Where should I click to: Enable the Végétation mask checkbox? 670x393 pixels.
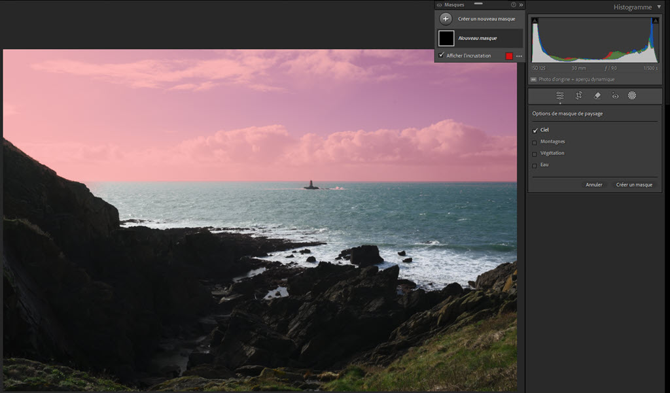click(x=535, y=154)
